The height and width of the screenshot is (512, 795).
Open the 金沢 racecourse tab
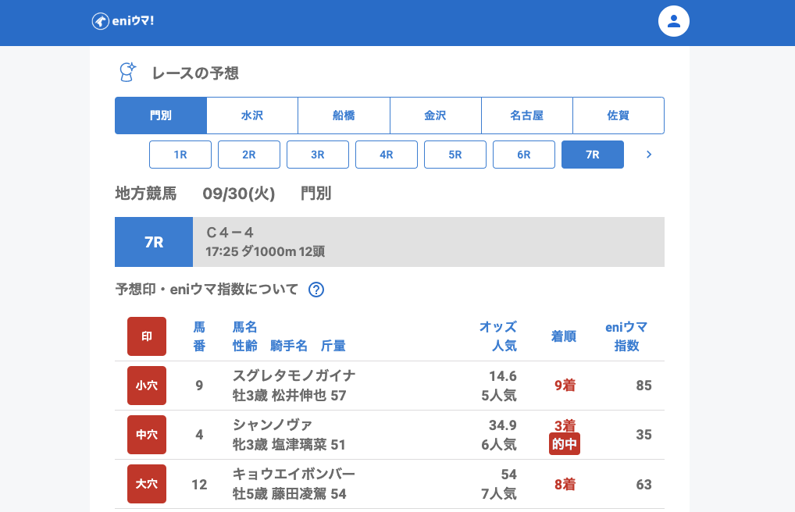point(435,116)
